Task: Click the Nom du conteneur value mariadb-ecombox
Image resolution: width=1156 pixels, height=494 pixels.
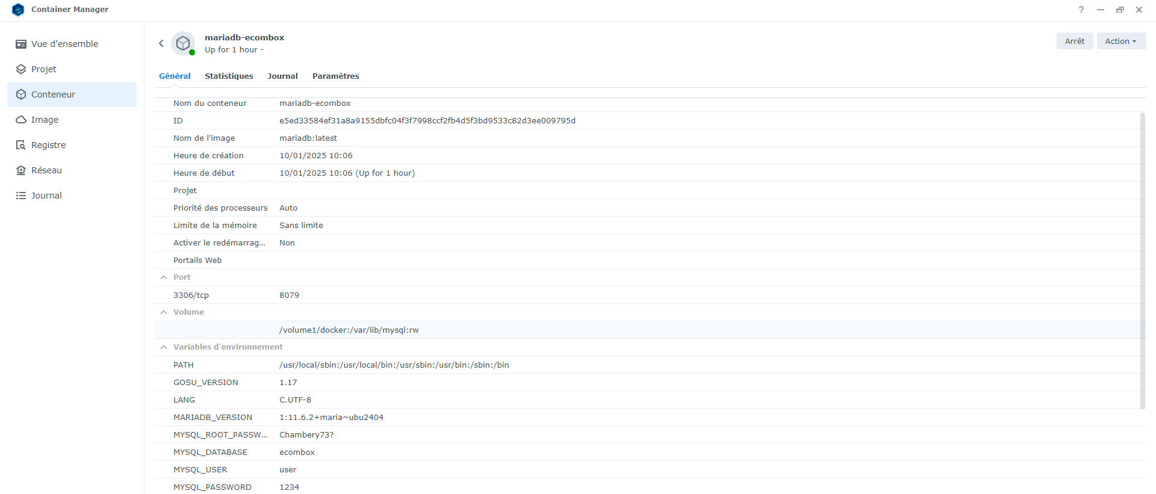Action: click(x=315, y=103)
